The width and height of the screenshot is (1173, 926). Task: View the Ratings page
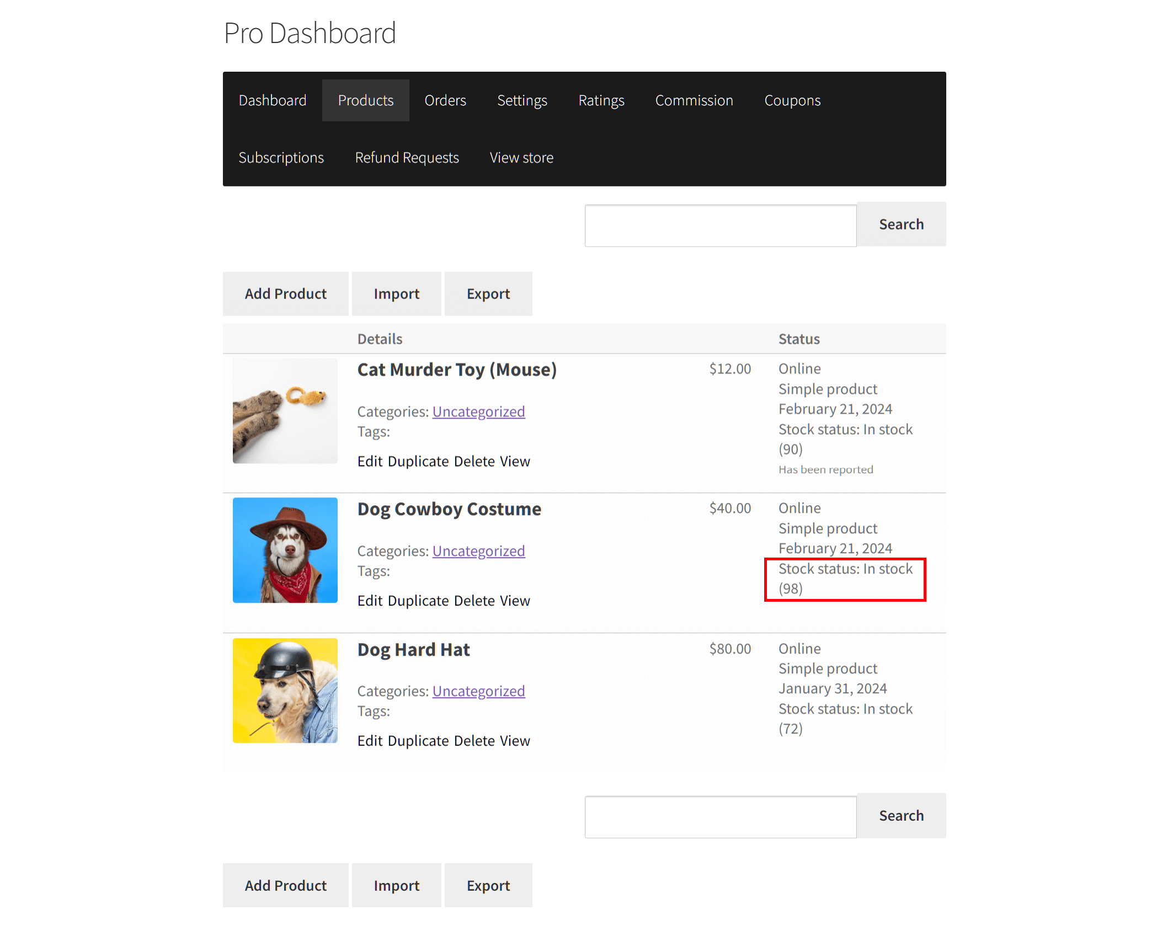pos(601,100)
